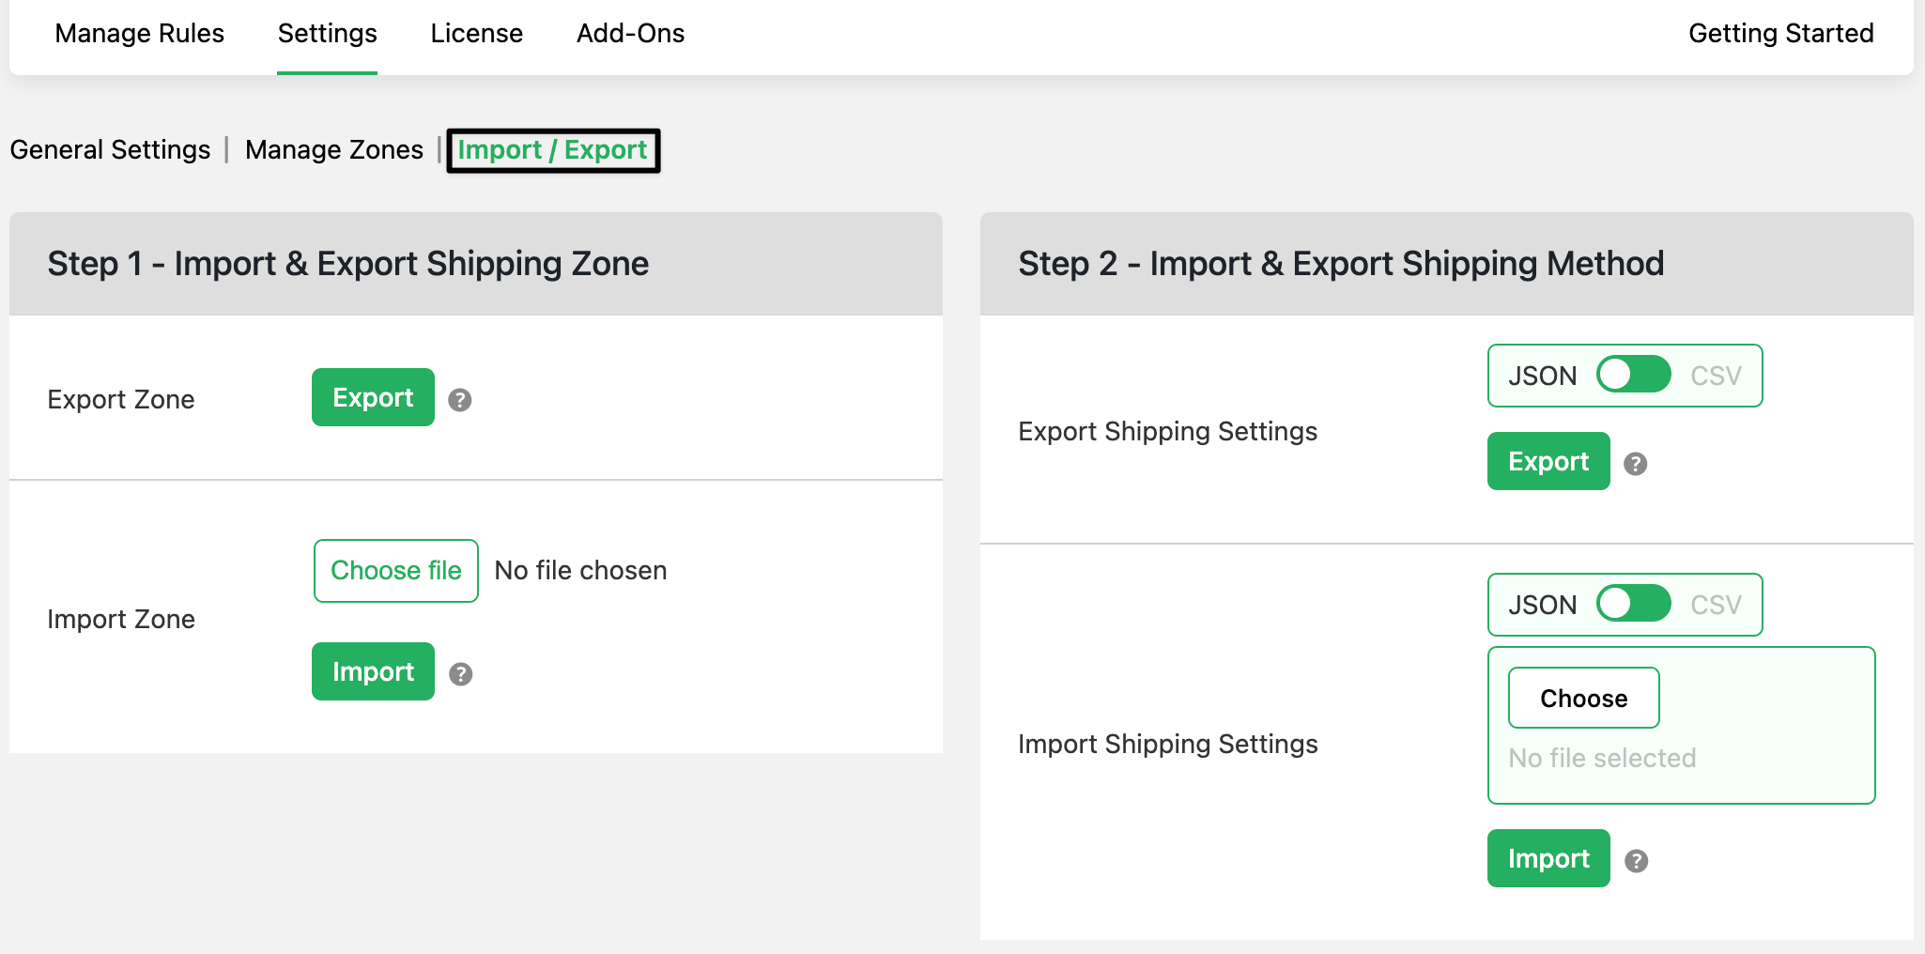Click the 'Step 1 - Import & Export Shipping Zone' heading
1925x954 pixels.
click(x=348, y=264)
